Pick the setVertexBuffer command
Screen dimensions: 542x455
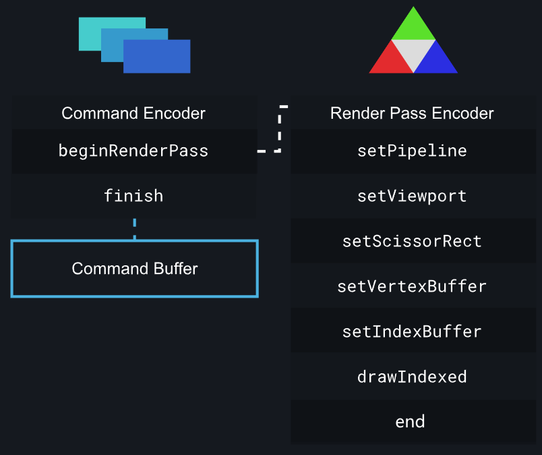[x=412, y=286]
